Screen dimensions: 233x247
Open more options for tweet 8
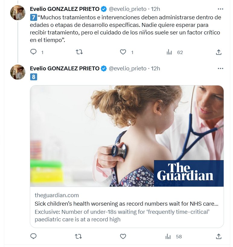(x=220, y=69)
